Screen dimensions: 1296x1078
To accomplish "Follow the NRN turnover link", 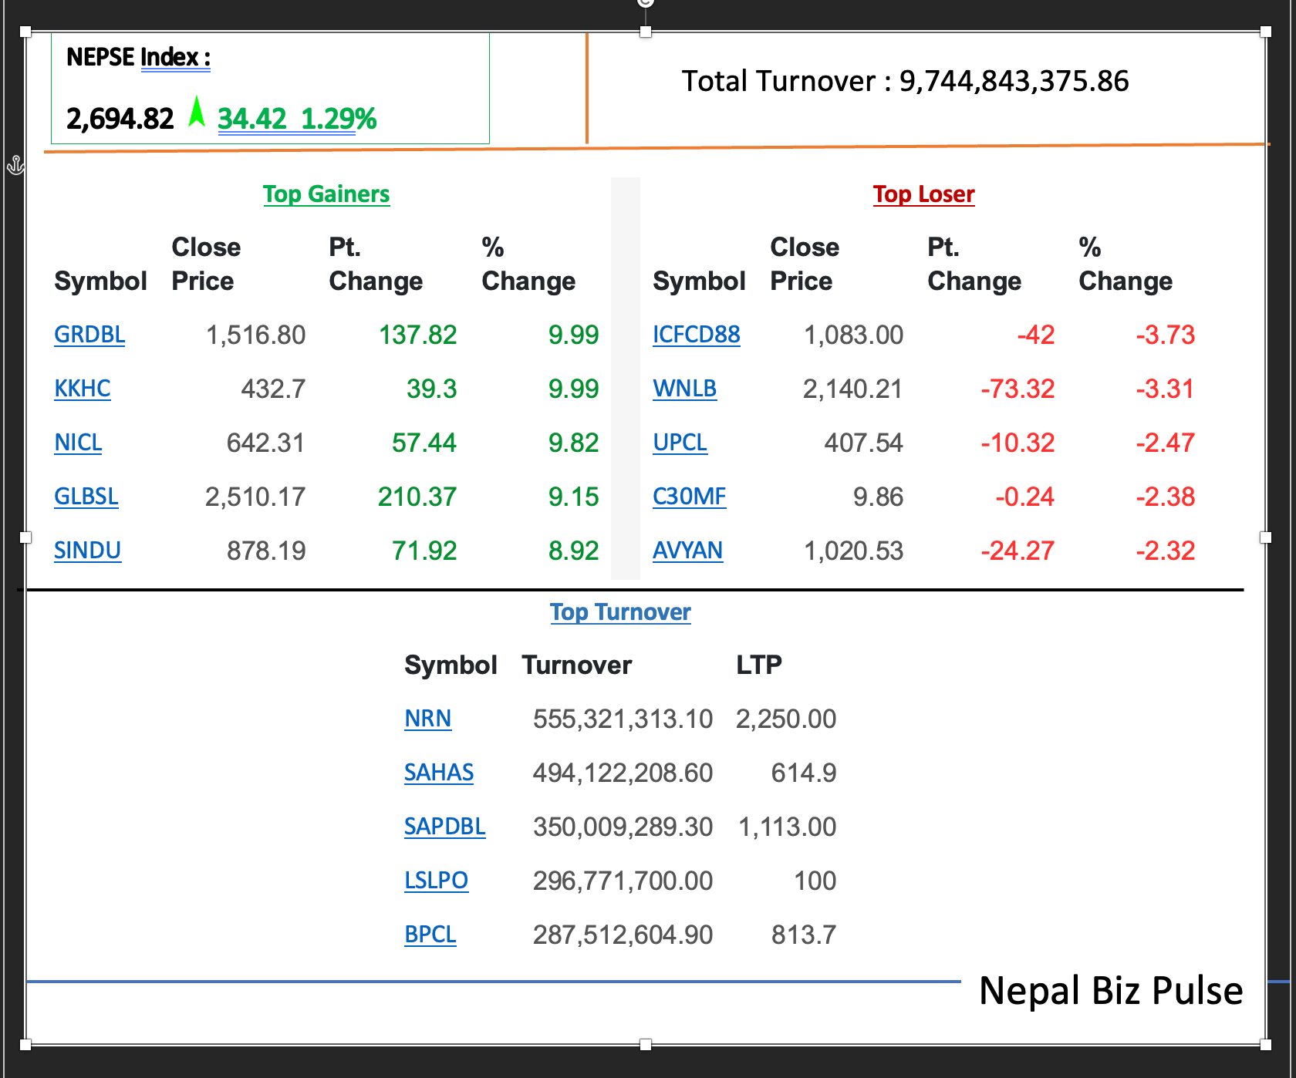I will 427,719.
